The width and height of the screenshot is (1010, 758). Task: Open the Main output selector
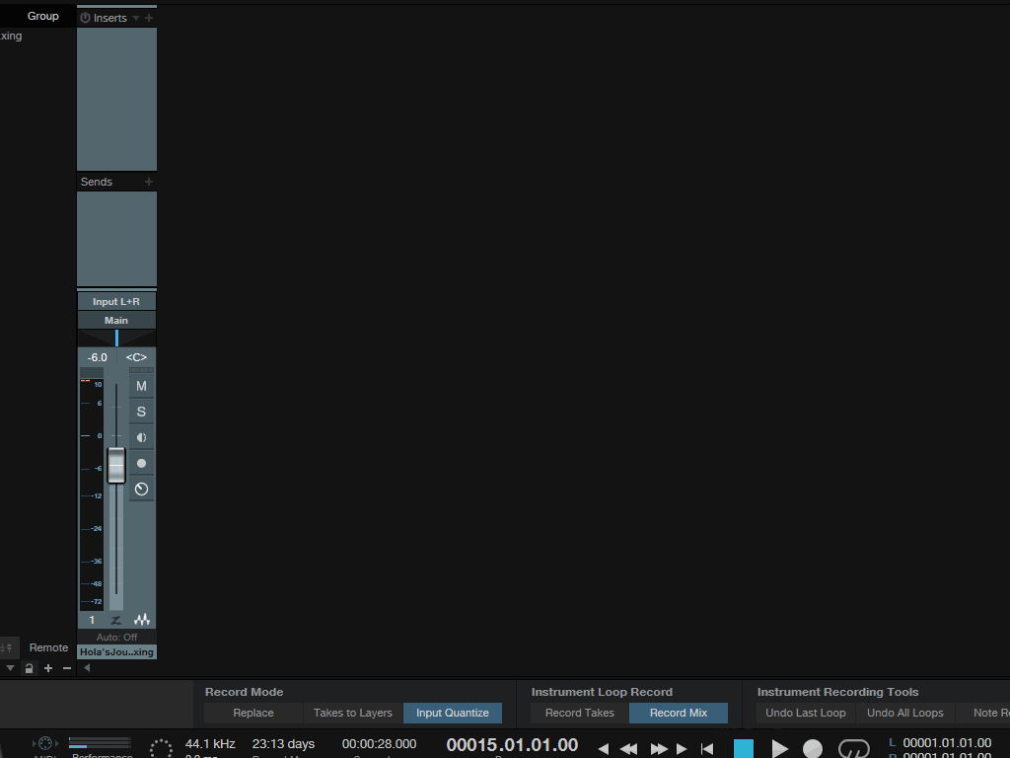click(x=116, y=321)
